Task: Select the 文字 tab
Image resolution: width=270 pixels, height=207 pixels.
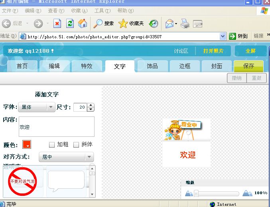Action: tap(120, 66)
